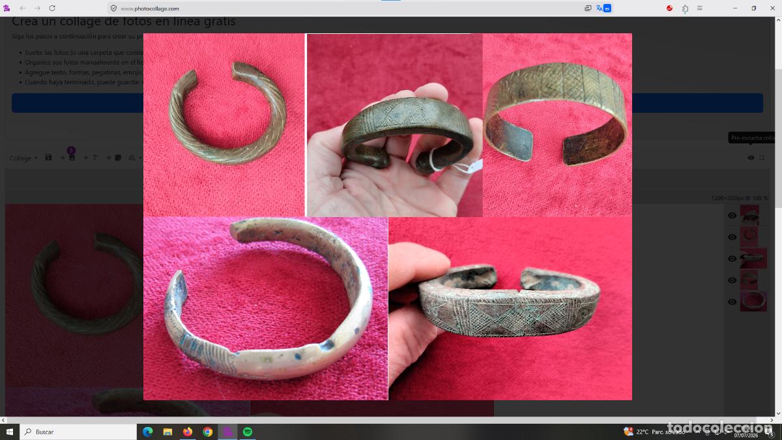Viewport: 782px width, 440px height.
Task: Open Spotify from the taskbar
Action: [x=248, y=432]
